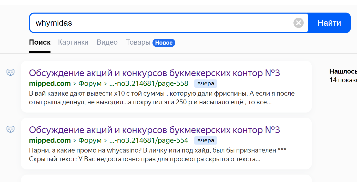Open the Товары tab
Screen dimensions: 357x182
[x=138, y=42]
